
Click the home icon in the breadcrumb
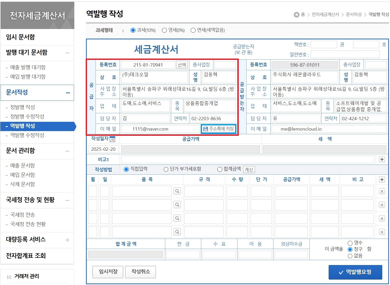click(x=297, y=15)
